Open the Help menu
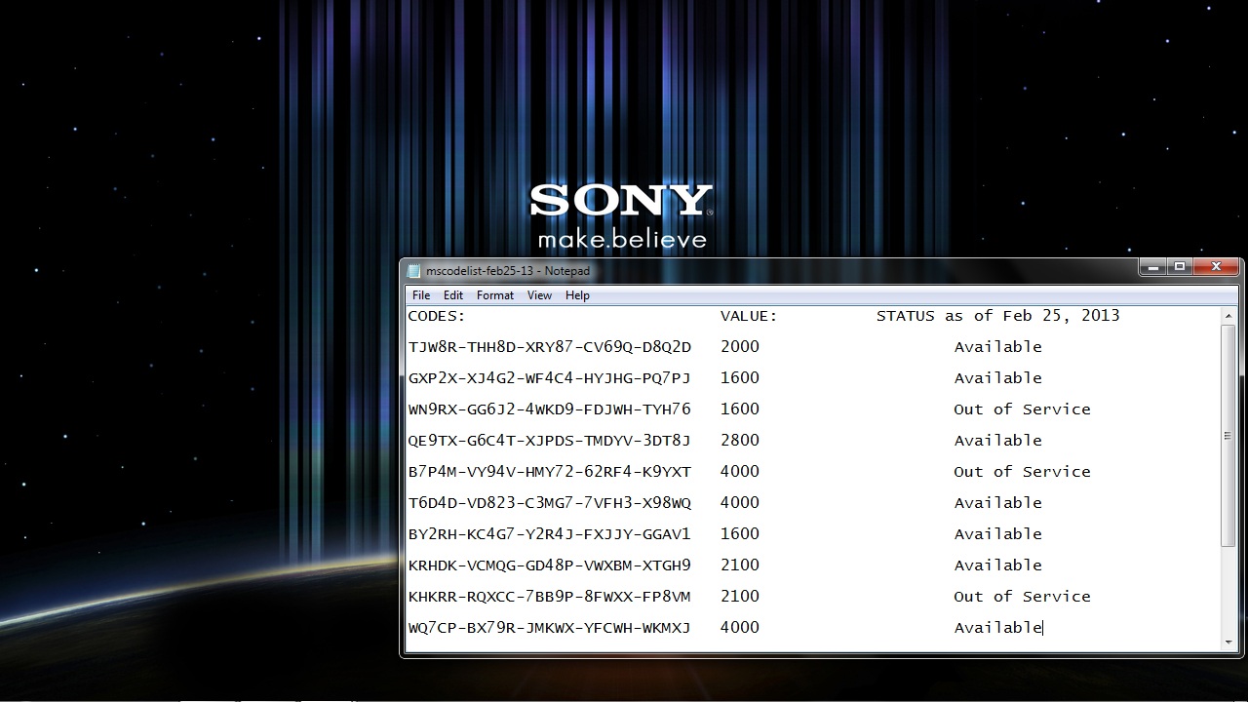Viewport: 1248px width, 702px height. click(x=577, y=295)
